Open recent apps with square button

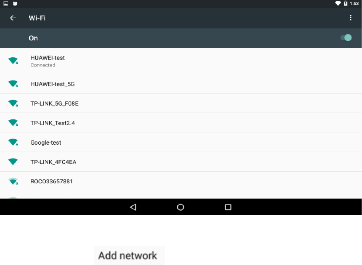tap(228, 207)
